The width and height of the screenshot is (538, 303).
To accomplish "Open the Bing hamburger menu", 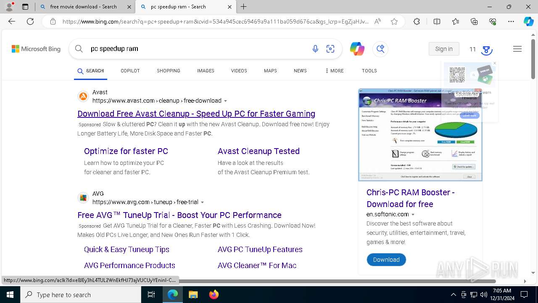I will click(x=517, y=49).
